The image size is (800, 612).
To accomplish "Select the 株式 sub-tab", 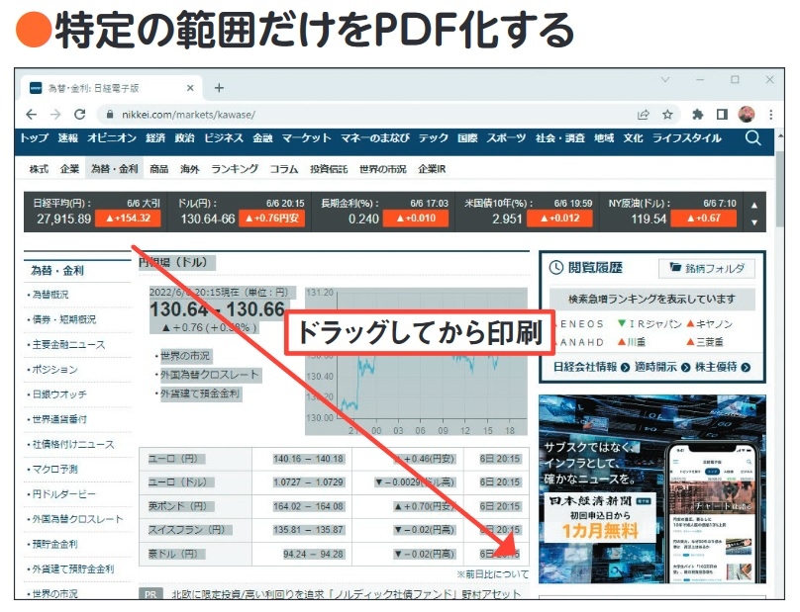I will click(x=39, y=169).
